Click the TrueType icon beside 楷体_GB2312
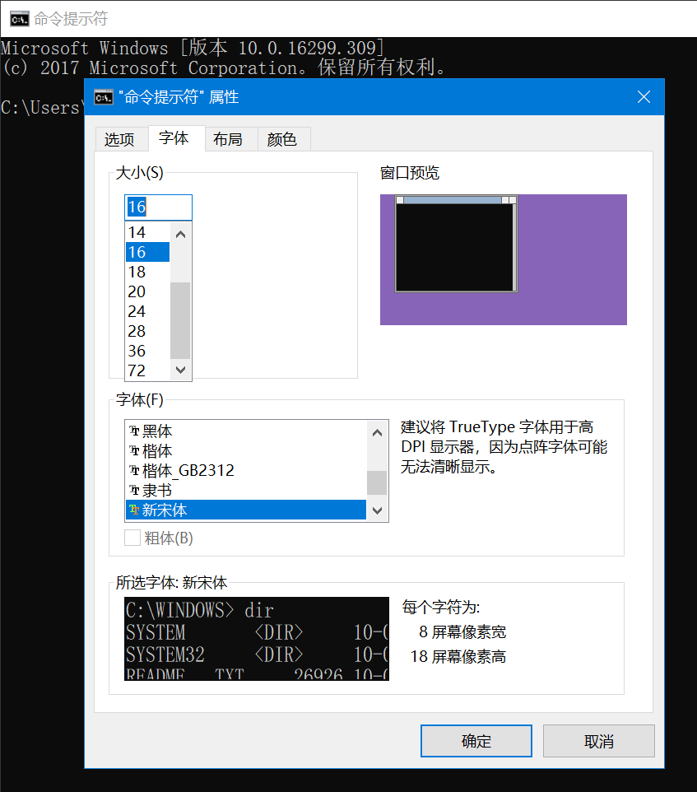Screen dimensions: 697x792 134,471
